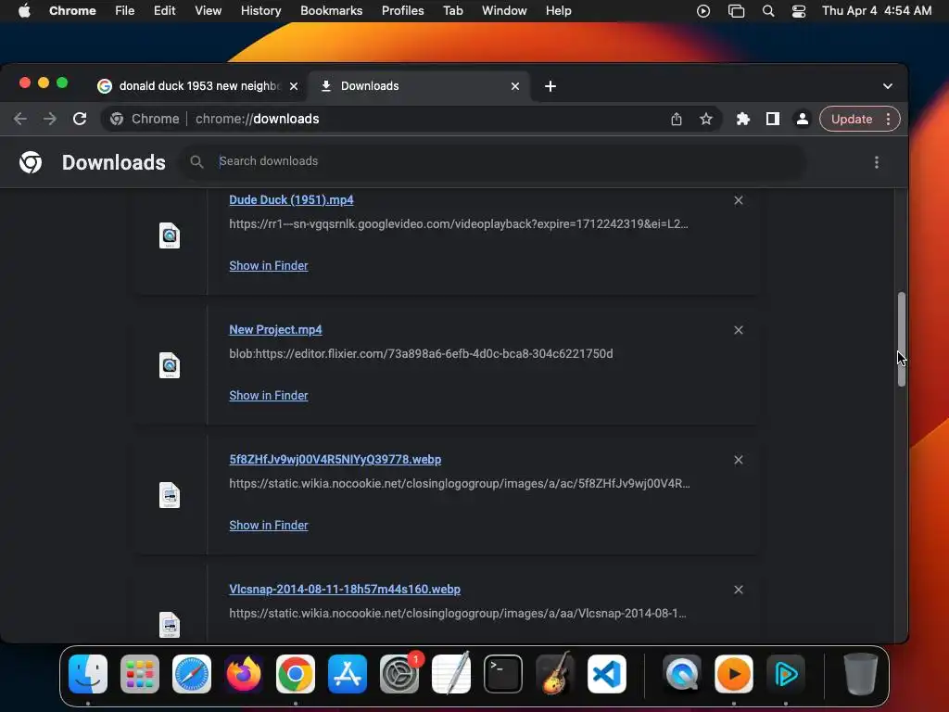Open Downloads page more actions menu
Image resolution: width=949 pixels, height=712 pixels.
click(x=877, y=161)
